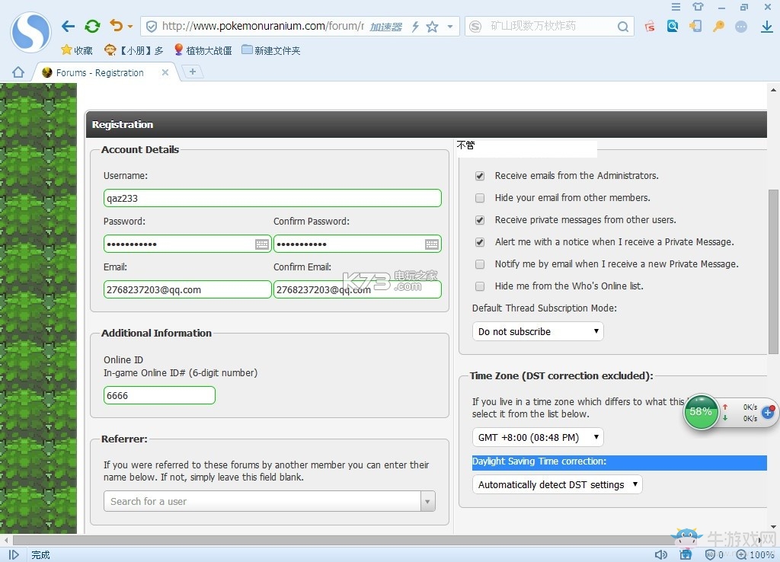Toggle the sidebar panel icon in status bar

pyautogui.click(x=14, y=554)
